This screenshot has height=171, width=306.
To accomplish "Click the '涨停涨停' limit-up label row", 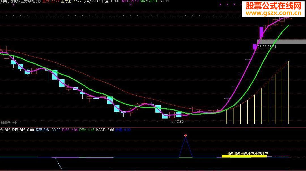I will point(247,154).
